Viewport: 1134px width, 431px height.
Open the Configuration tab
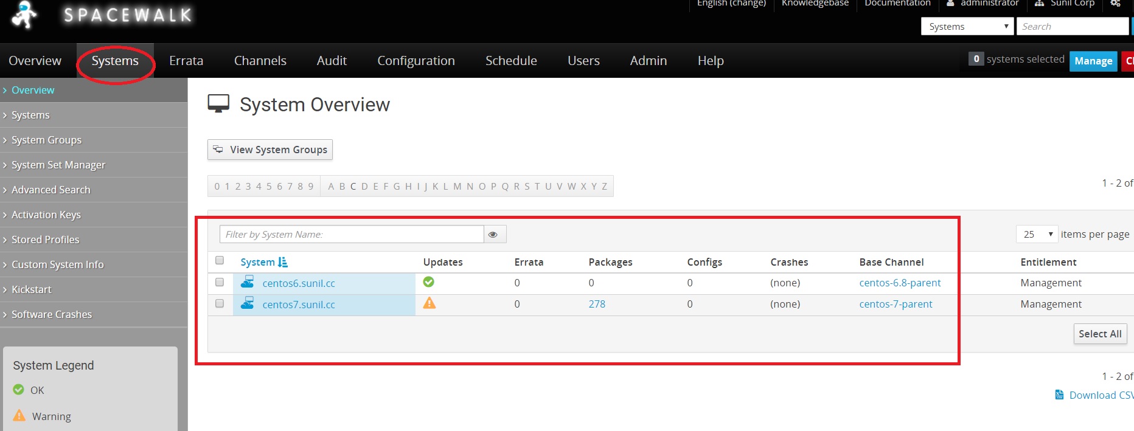pos(416,61)
